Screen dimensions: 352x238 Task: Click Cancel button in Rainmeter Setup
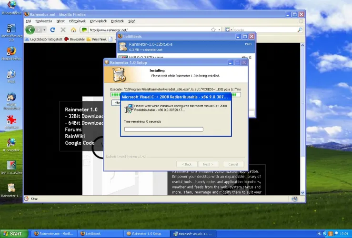tap(233, 164)
